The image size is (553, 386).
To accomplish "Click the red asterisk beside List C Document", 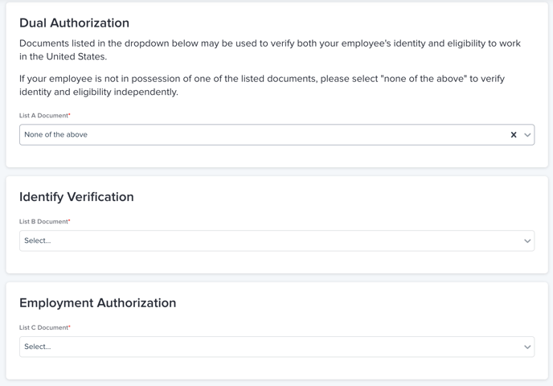I will (x=70, y=327).
